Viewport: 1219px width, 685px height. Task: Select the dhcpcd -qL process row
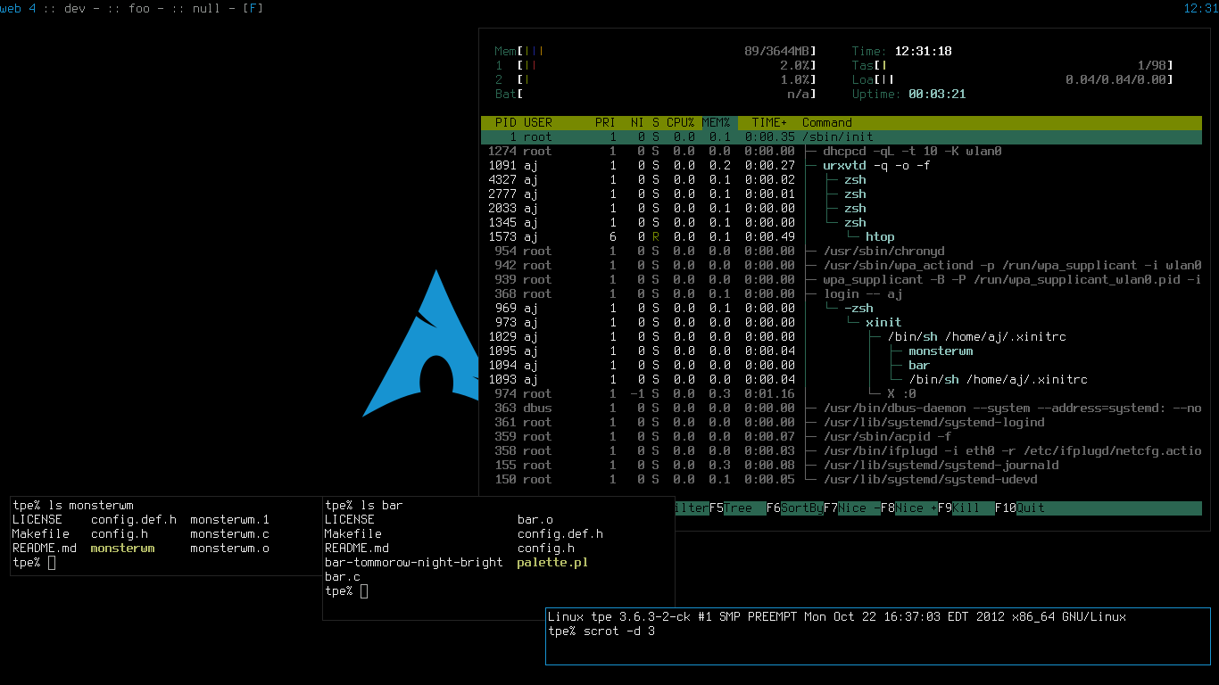[x=842, y=152]
